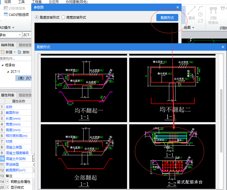227x190 pixels.
Task: Select the circle drawing tool
Action: 200,14
